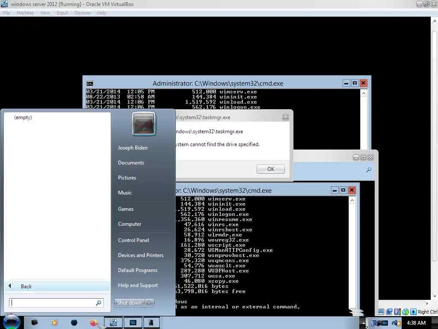The height and width of the screenshot is (329, 438).
Task: Open the View menu
Action: coord(45,13)
